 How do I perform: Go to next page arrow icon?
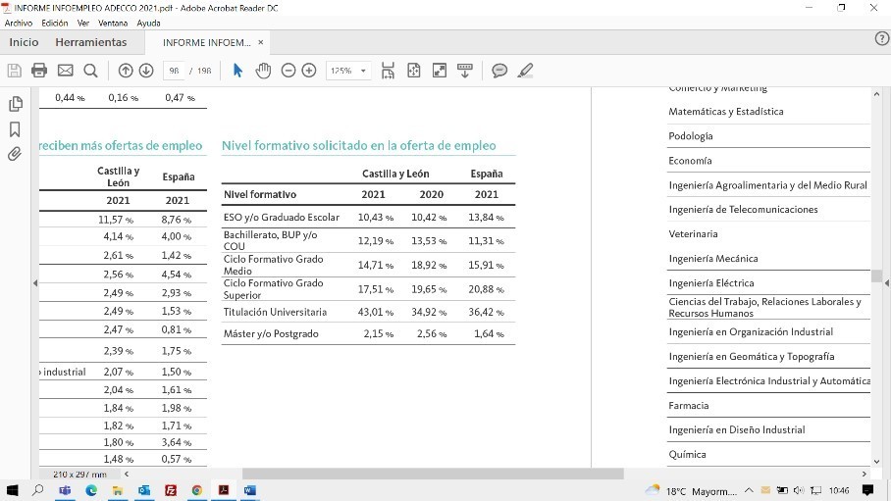(x=146, y=71)
